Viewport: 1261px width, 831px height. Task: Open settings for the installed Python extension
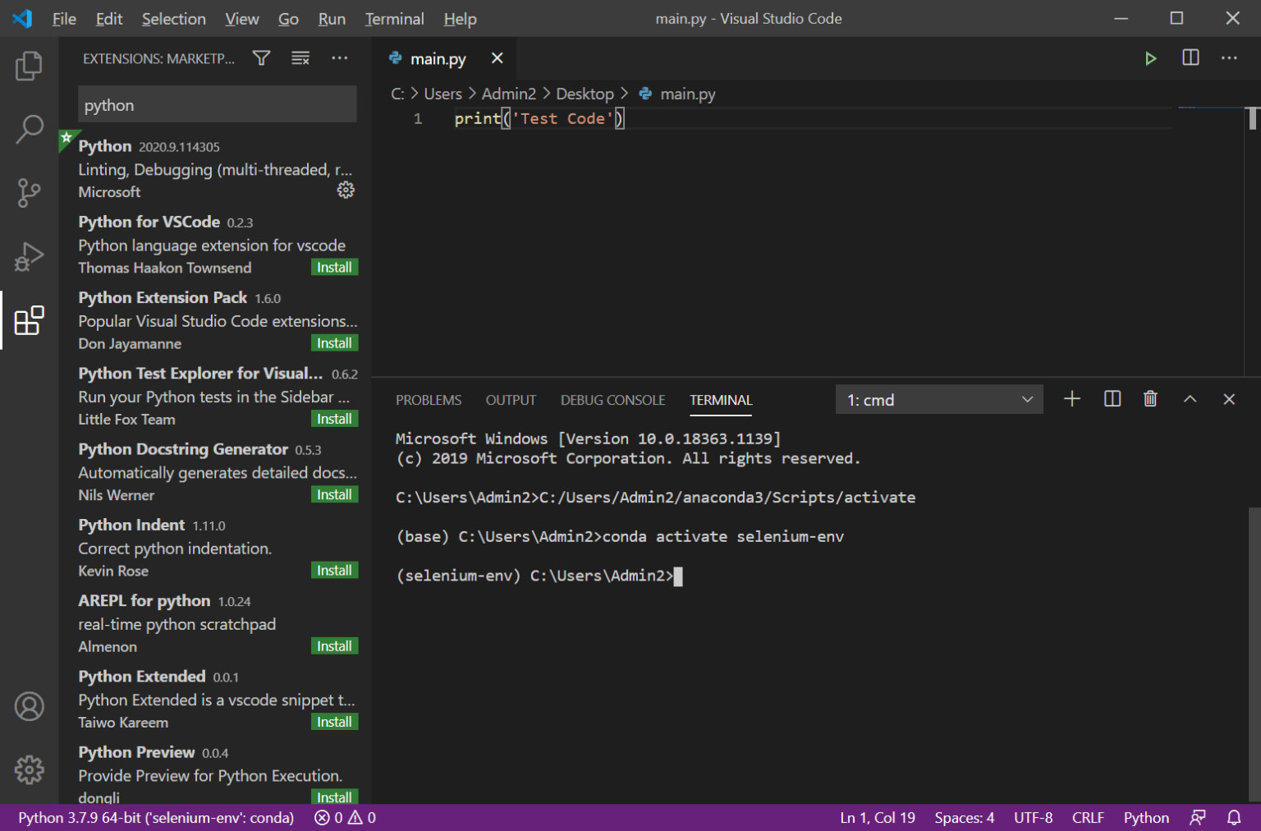point(346,190)
